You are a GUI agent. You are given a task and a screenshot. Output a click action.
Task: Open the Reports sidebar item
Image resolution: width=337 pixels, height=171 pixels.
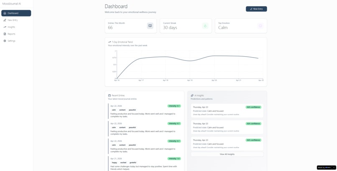point(16,34)
